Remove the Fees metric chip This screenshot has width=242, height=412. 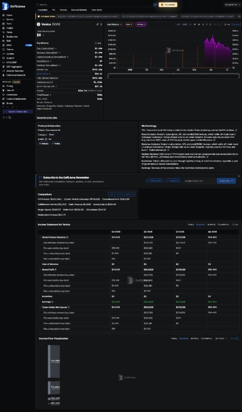pos(131,24)
